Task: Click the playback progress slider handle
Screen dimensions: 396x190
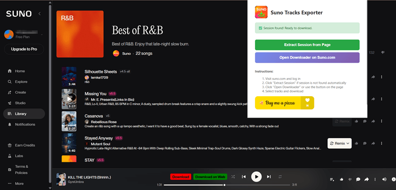Action: click(x=224, y=185)
